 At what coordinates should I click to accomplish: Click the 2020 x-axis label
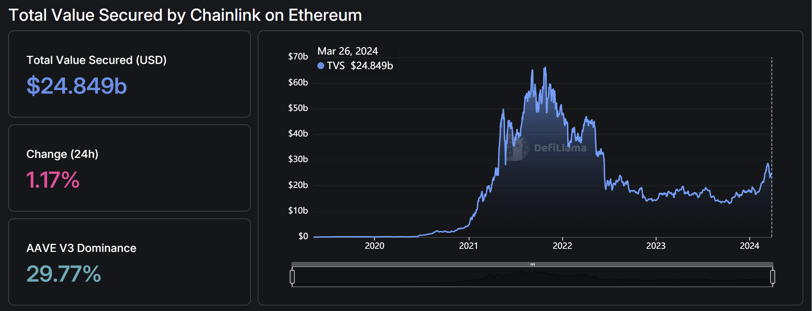tap(374, 246)
